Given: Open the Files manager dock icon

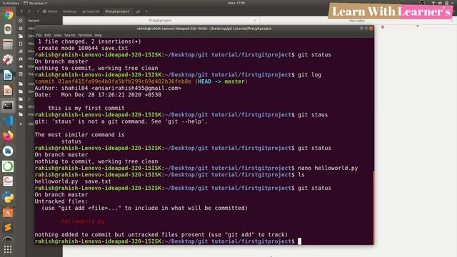Looking at the screenshot, I should coord(8,44).
